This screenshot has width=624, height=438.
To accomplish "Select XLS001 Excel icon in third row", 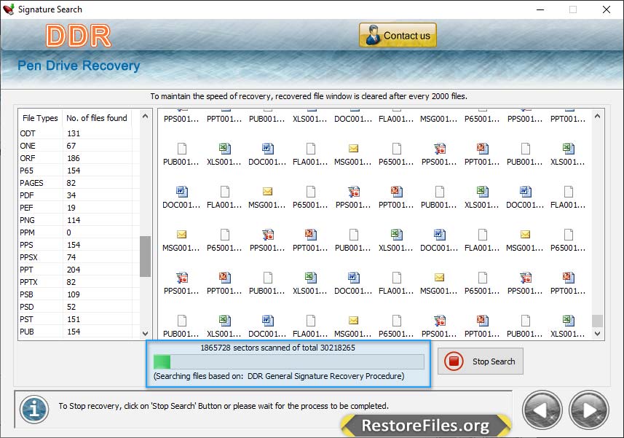I will (482, 192).
